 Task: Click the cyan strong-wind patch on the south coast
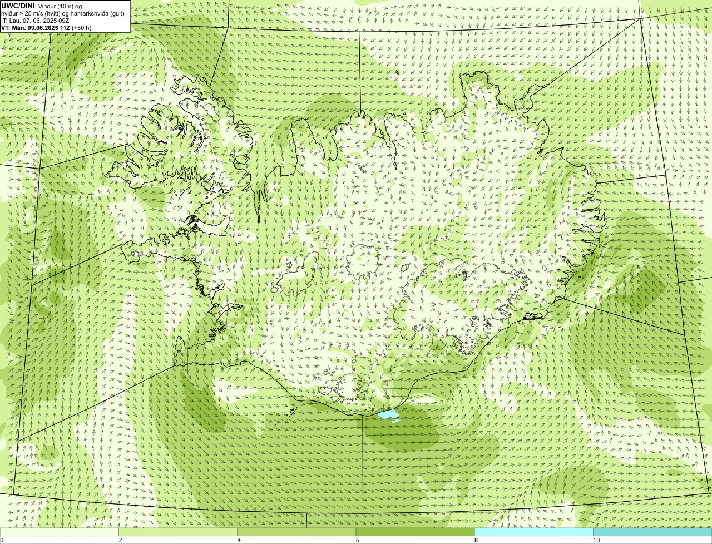pos(389,415)
